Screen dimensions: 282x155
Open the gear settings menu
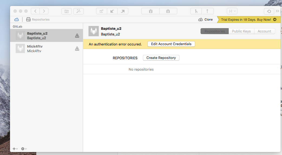click(24, 149)
